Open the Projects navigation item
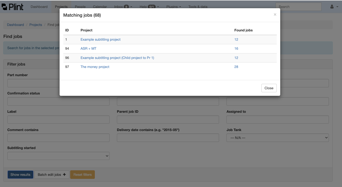The image size is (342, 187). [61, 7]
